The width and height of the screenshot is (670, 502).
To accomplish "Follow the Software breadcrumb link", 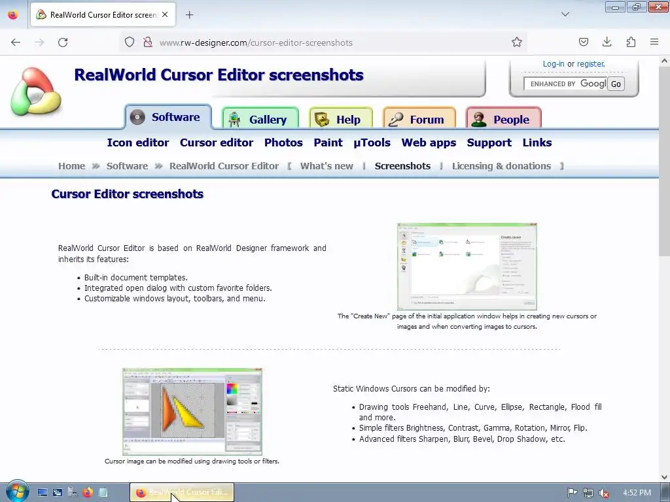I will (127, 166).
